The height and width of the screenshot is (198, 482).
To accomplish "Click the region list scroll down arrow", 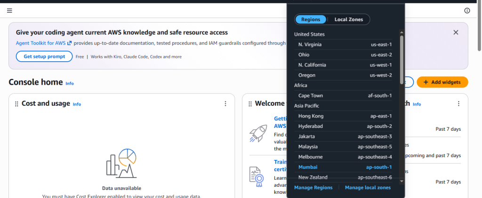I will pos(402,182).
